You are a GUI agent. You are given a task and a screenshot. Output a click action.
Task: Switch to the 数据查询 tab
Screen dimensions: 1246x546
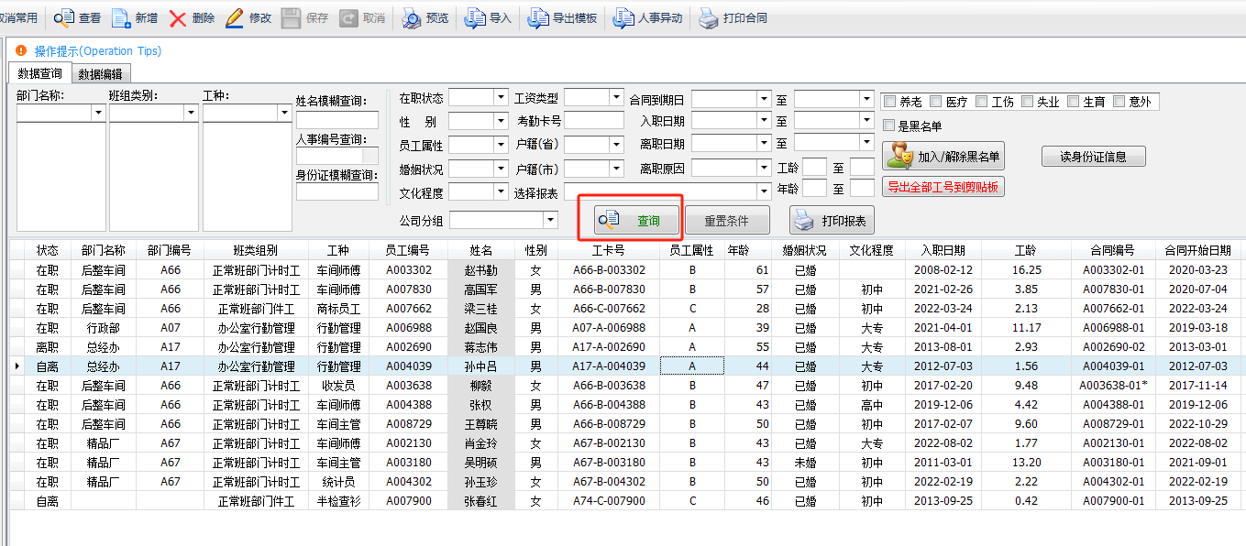coord(39,73)
